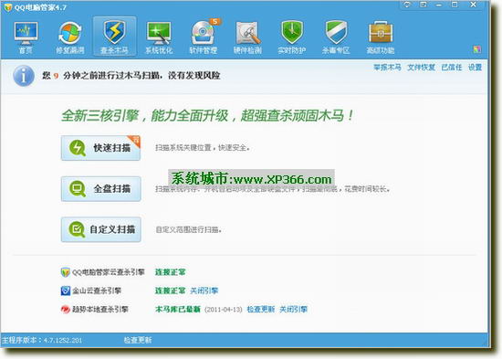Open the main menu icon in title bar
Viewport: 502px width, 359px height.
click(x=424, y=5)
